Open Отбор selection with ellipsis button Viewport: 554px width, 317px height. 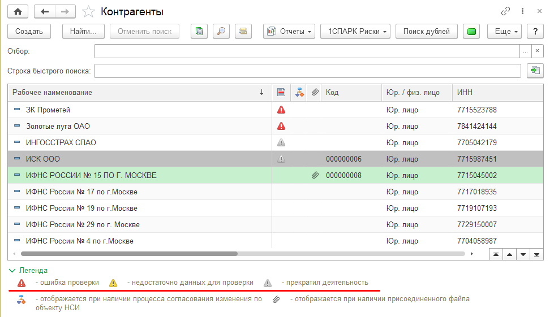(x=525, y=51)
